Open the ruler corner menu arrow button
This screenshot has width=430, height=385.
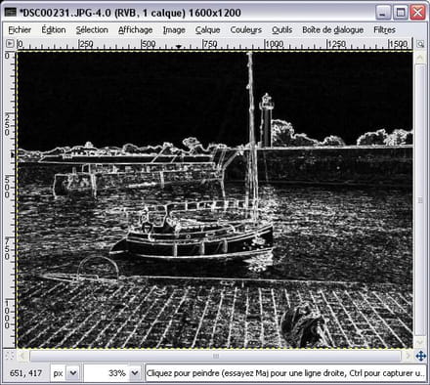click(10, 43)
